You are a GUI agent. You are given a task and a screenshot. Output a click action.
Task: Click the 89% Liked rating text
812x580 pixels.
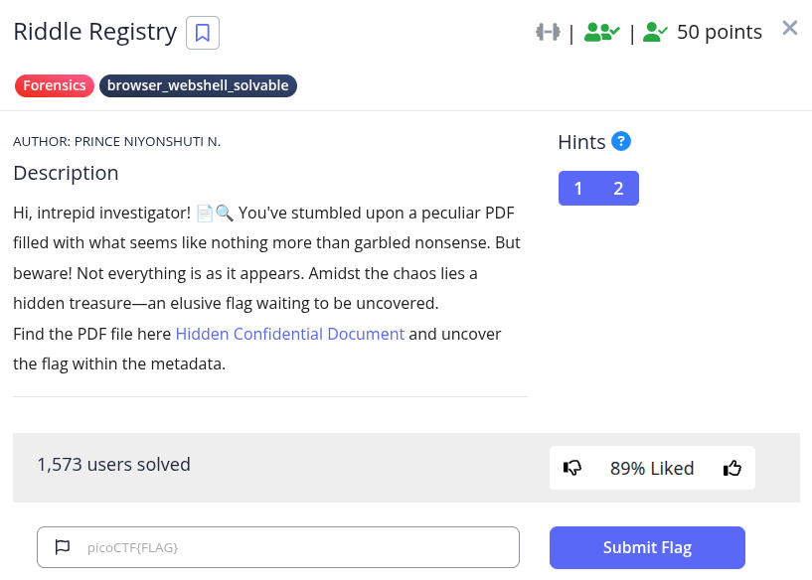coord(652,468)
